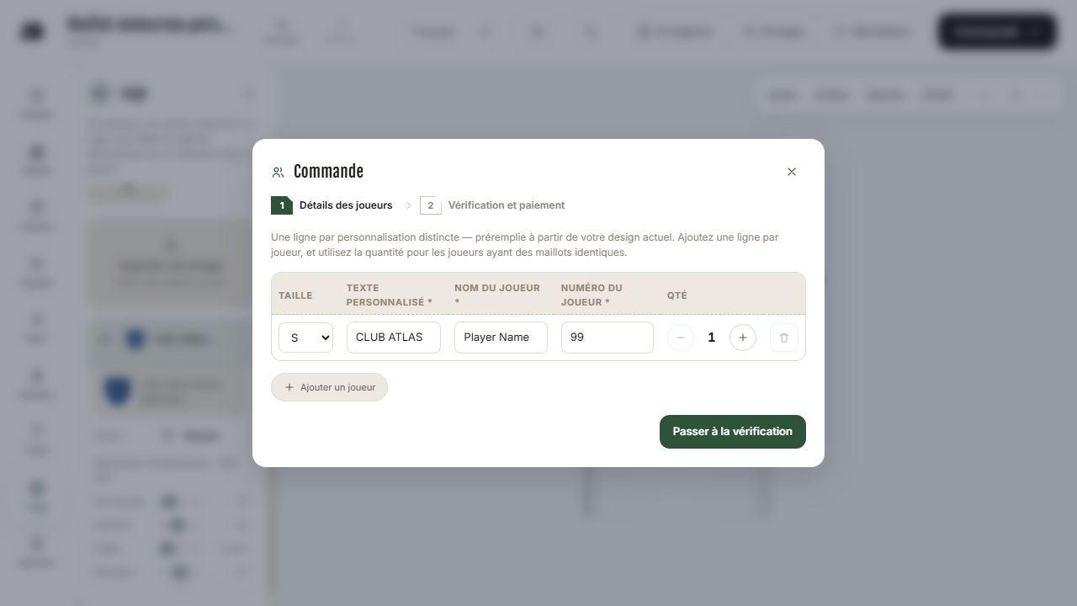The image size is (1077, 606).
Task: Click the quantity value 1 in Qté column
Action: point(711,338)
